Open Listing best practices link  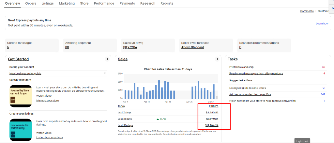pos(50,137)
